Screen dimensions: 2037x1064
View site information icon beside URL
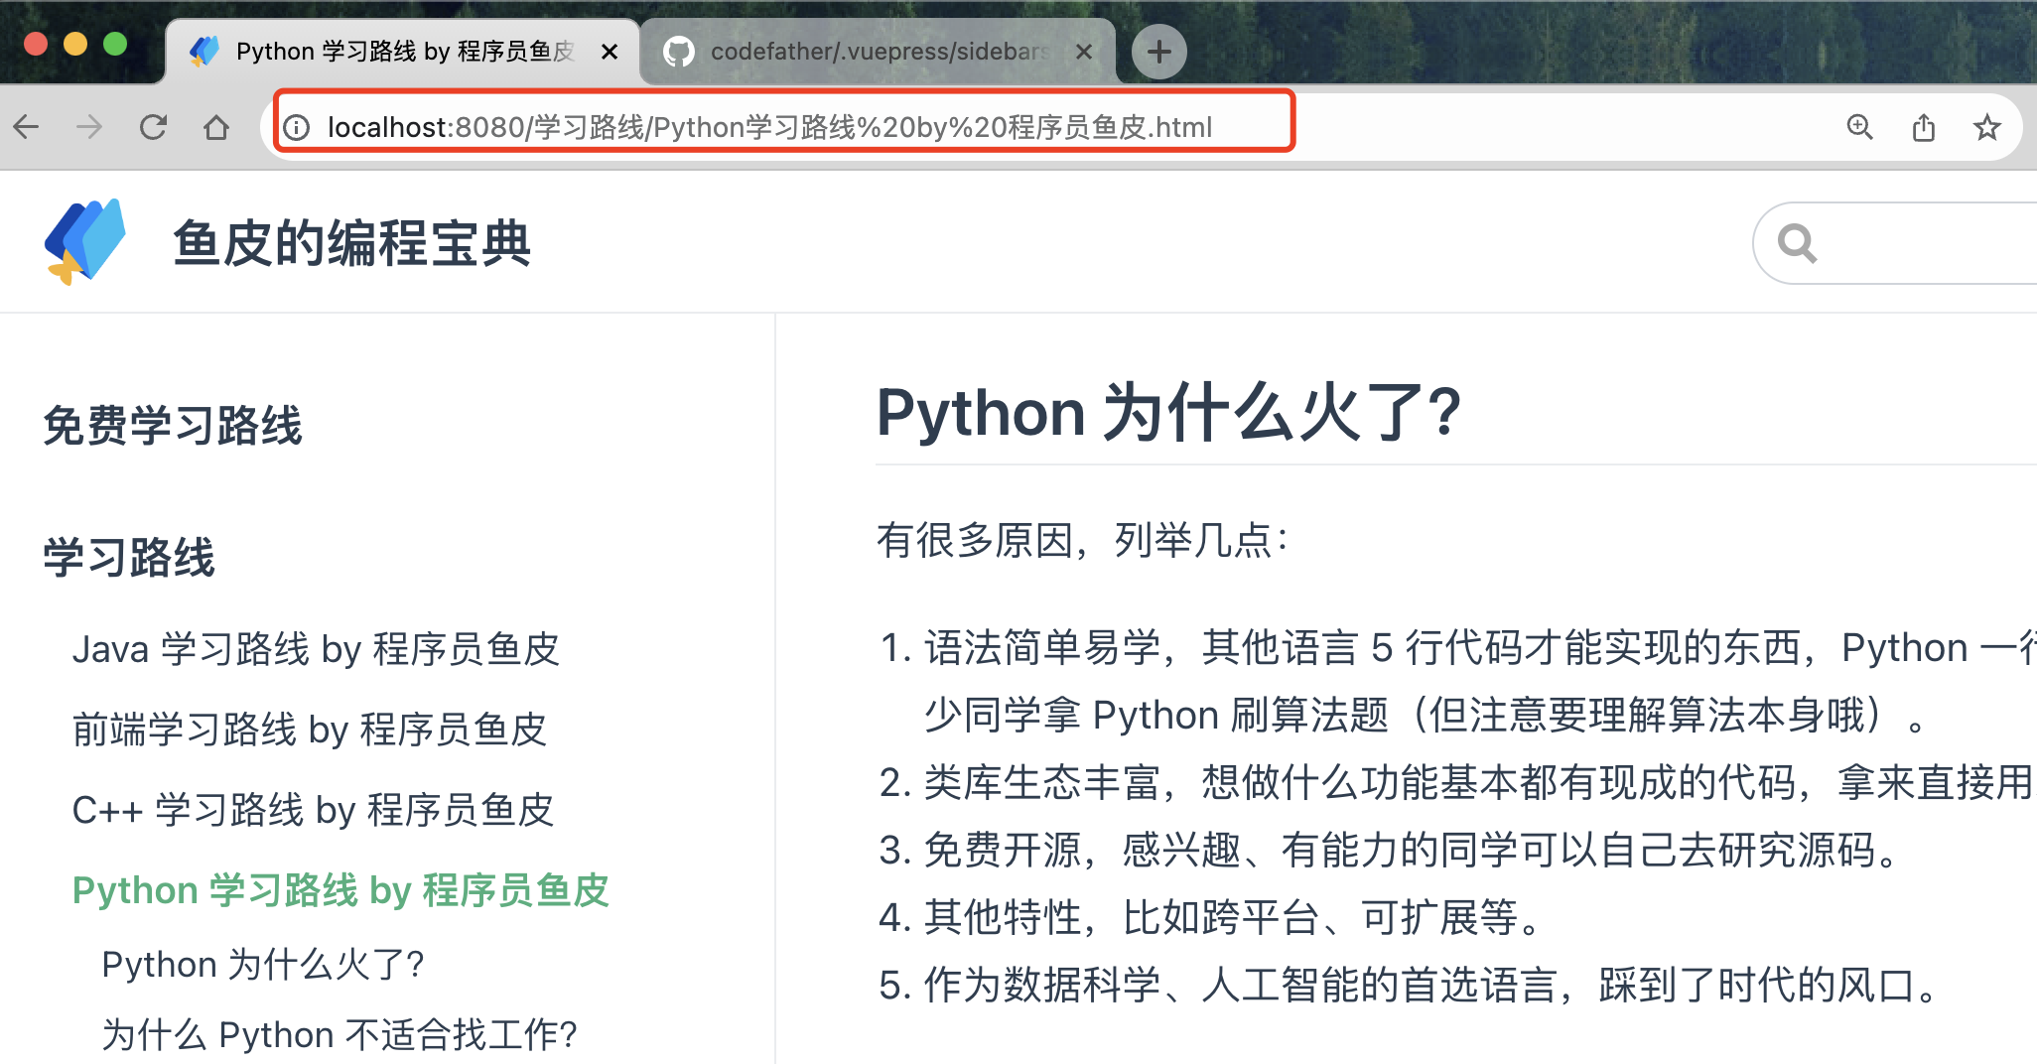pos(297,127)
